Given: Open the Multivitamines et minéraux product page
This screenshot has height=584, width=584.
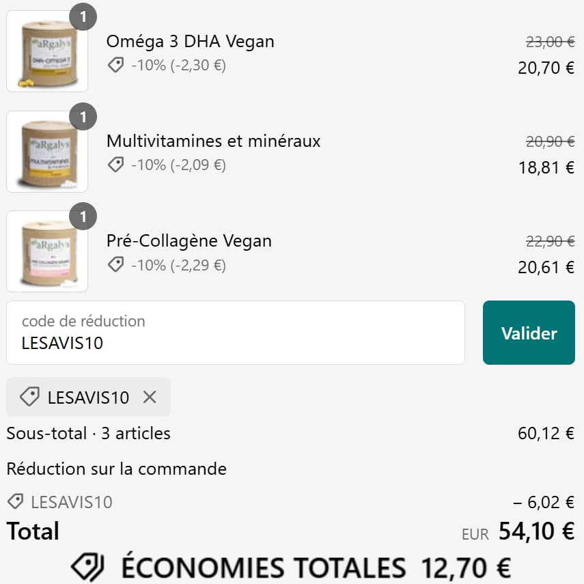Looking at the screenshot, I should point(214,141).
